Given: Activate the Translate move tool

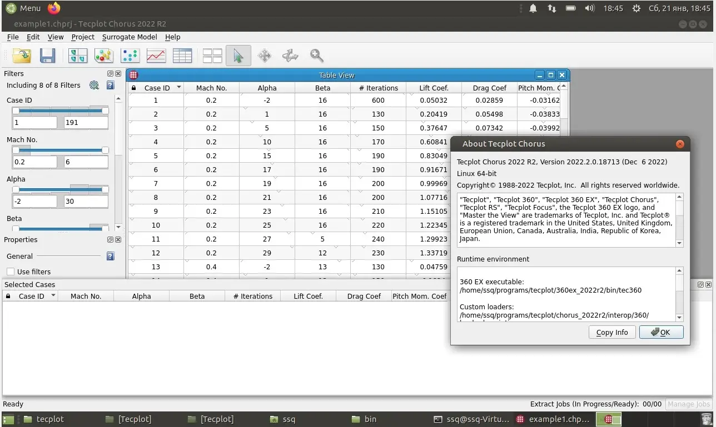Looking at the screenshot, I should coord(265,56).
